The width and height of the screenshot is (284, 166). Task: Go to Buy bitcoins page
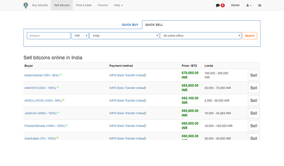click(40, 6)
